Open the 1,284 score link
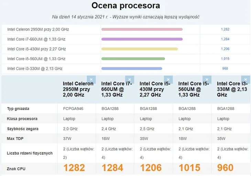Screen dimensions: 251x176 click(x=225, y=39)
